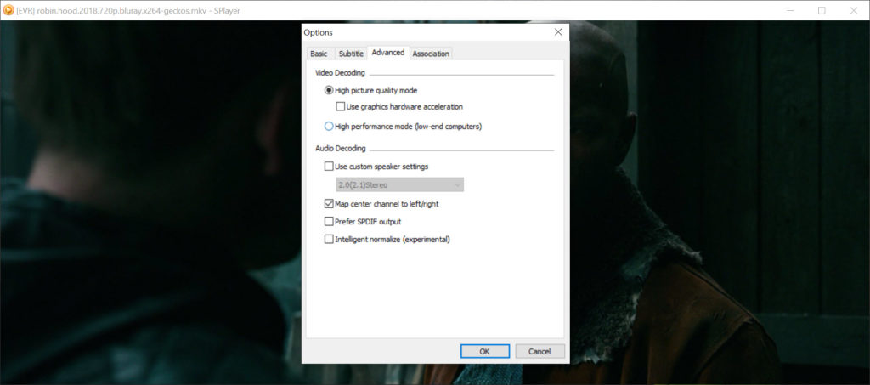
Task: Select High performance mode radio button
Action: [x=329, y=127]
